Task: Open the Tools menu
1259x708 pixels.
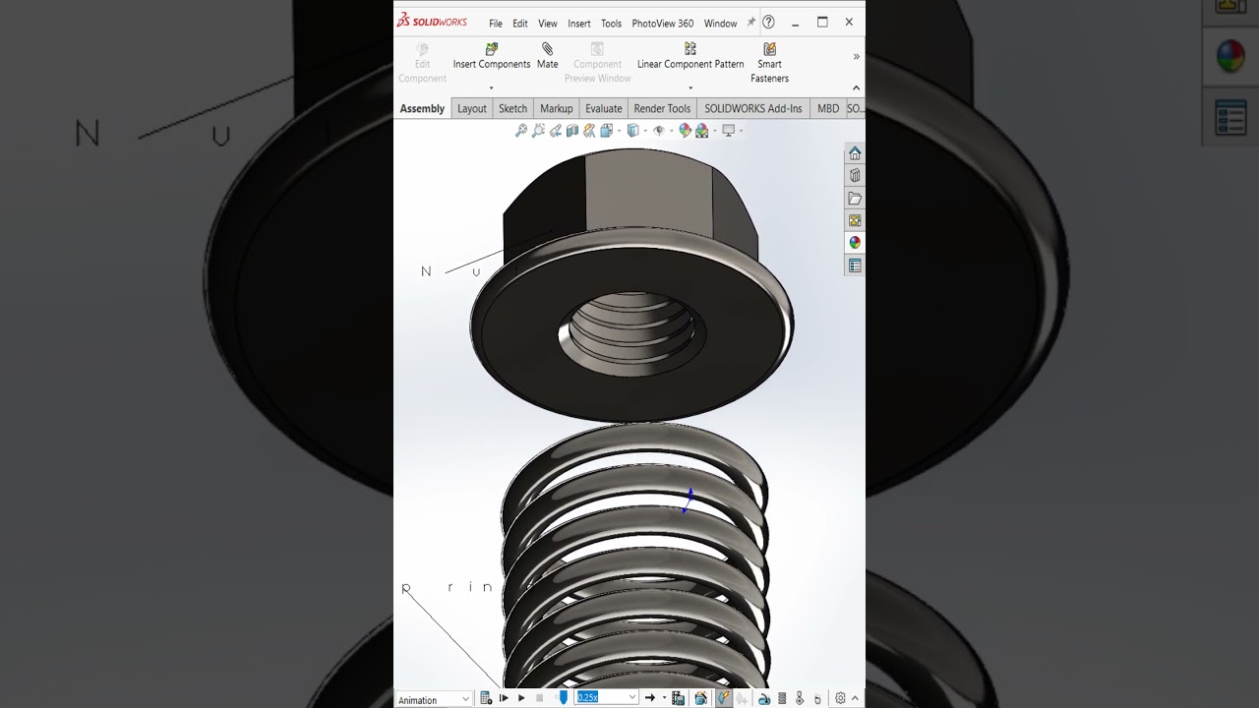Action: pos(612,24)
